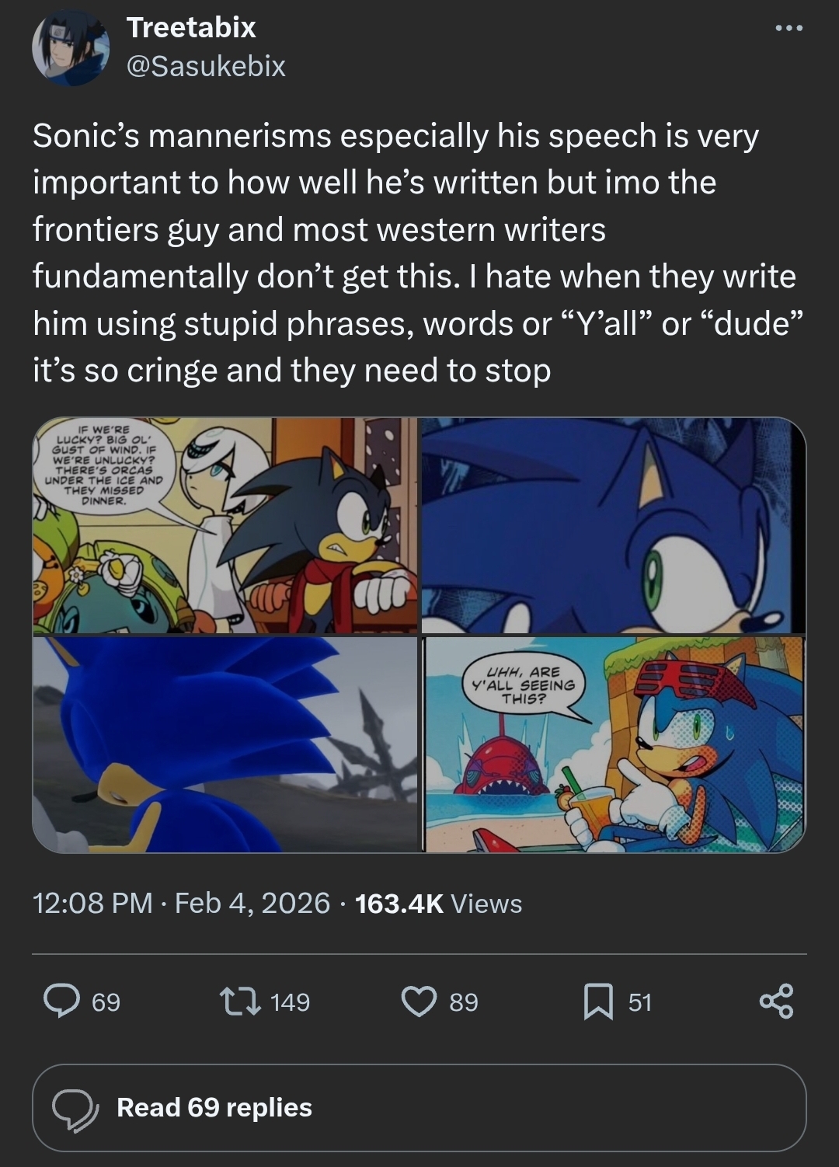The height and width of the screenshot is (1167, 839).
Task: Open Treetabix profile avatar
Action: pyautogui.click(x=71, y=47)
